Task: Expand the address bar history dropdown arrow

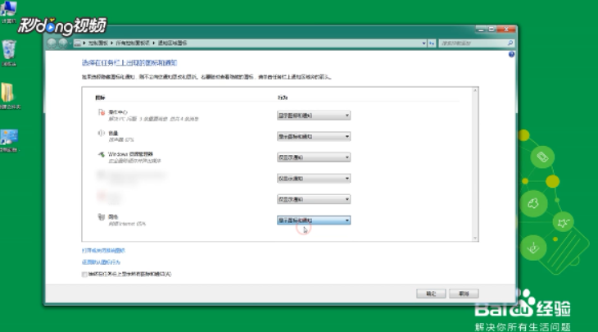Action: 424,43
